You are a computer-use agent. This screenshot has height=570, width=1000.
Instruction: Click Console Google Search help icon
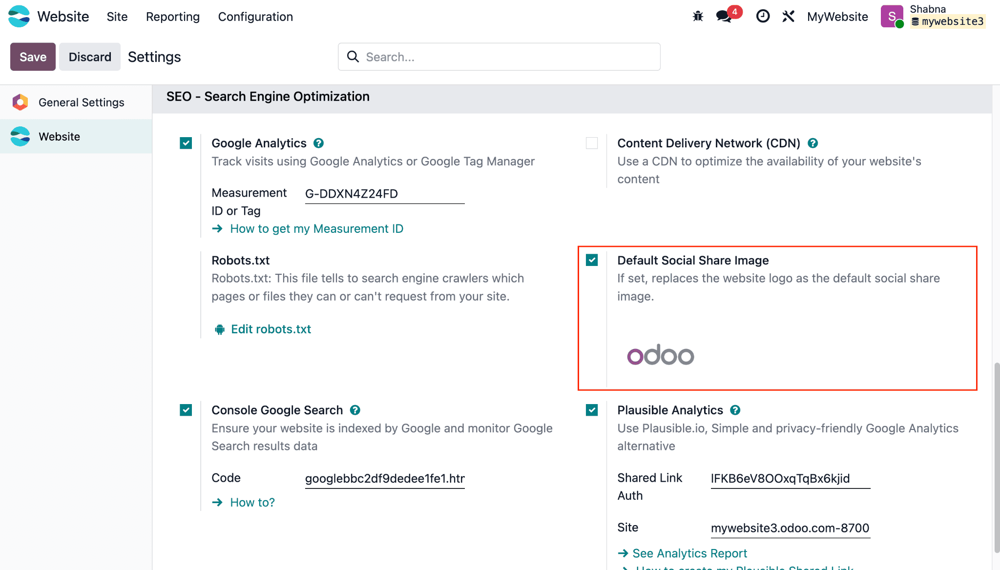(355, 410)
